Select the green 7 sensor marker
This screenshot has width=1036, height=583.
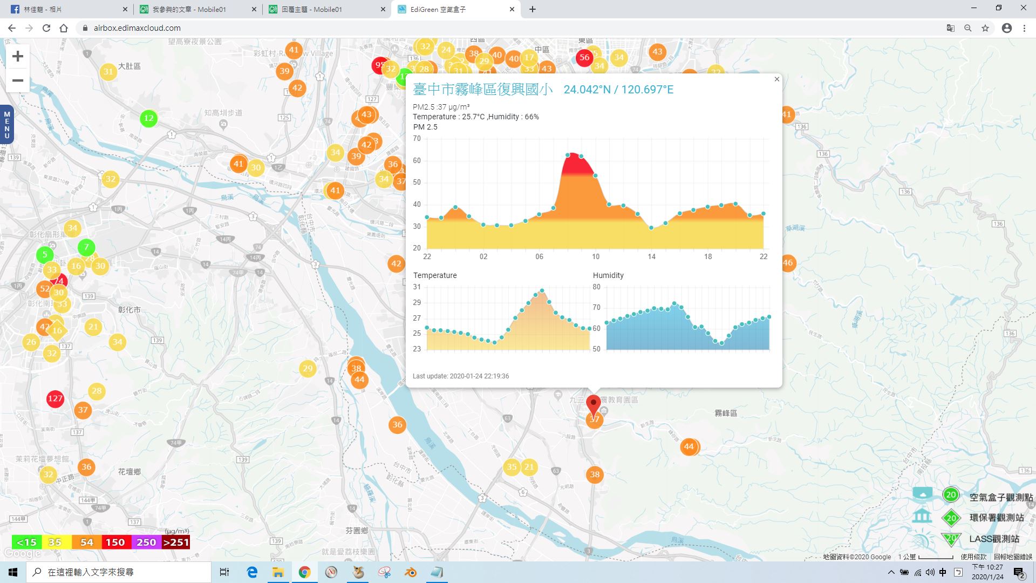[x=86, y=247]
